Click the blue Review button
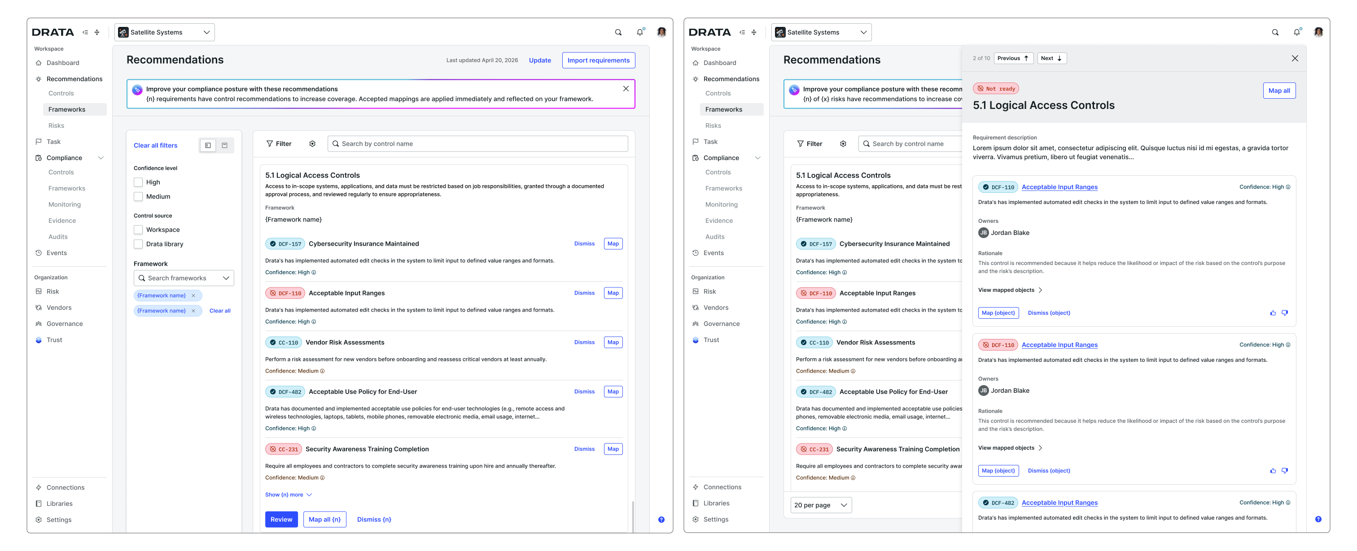 pos(281,520)
